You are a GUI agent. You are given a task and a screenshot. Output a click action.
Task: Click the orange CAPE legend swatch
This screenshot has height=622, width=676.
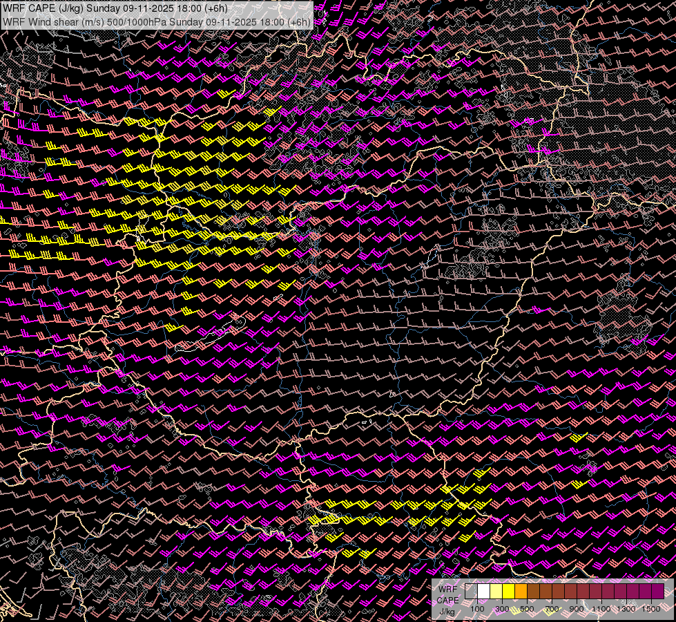click(521, 592)
